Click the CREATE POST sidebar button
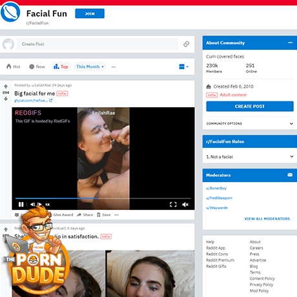 [250, 107]
